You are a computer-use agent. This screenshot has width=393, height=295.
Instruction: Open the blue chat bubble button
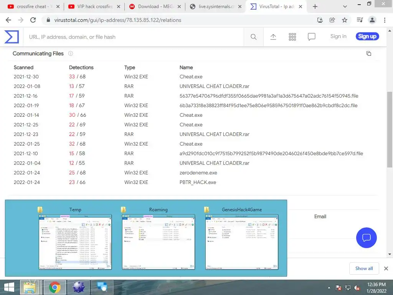point(366,237)
